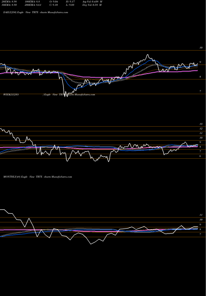Click the WEEKLY chart title label
This screenshot has height=296, width=206.
point(49,95)
